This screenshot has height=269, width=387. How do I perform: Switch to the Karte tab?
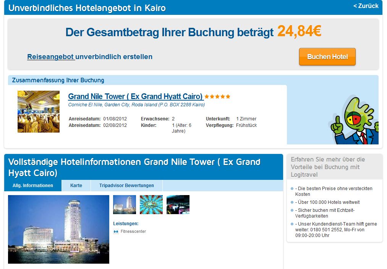point(76,186)
